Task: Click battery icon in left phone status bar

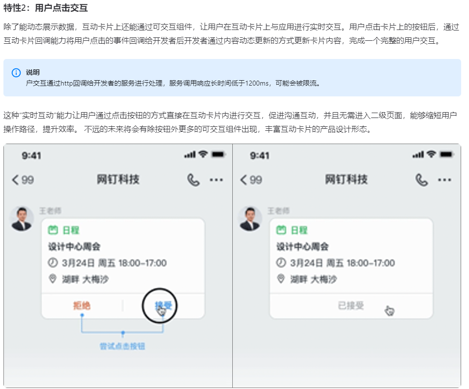Action: [218, 154]
